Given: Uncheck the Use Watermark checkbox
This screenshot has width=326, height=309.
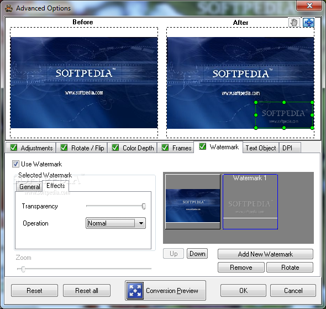Looking at the screenshot, I should (x=15, y=164).
